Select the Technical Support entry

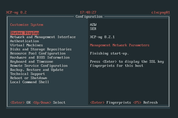[x=27, y=74]
